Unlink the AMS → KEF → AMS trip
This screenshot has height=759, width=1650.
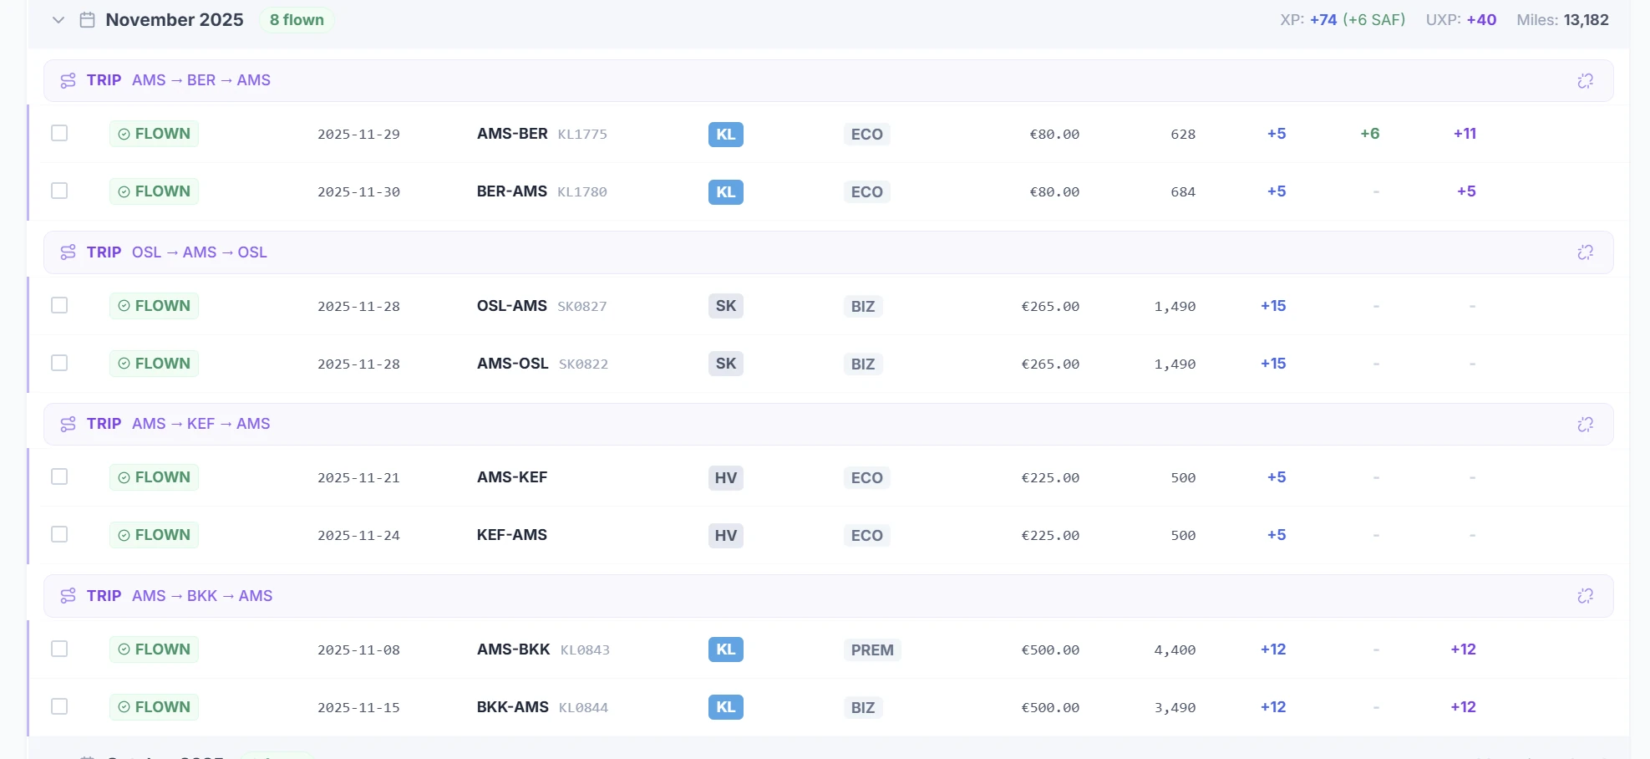[x=1585, y=424]
